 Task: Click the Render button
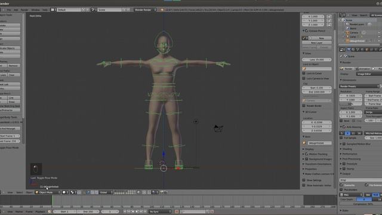pos(347,69)
